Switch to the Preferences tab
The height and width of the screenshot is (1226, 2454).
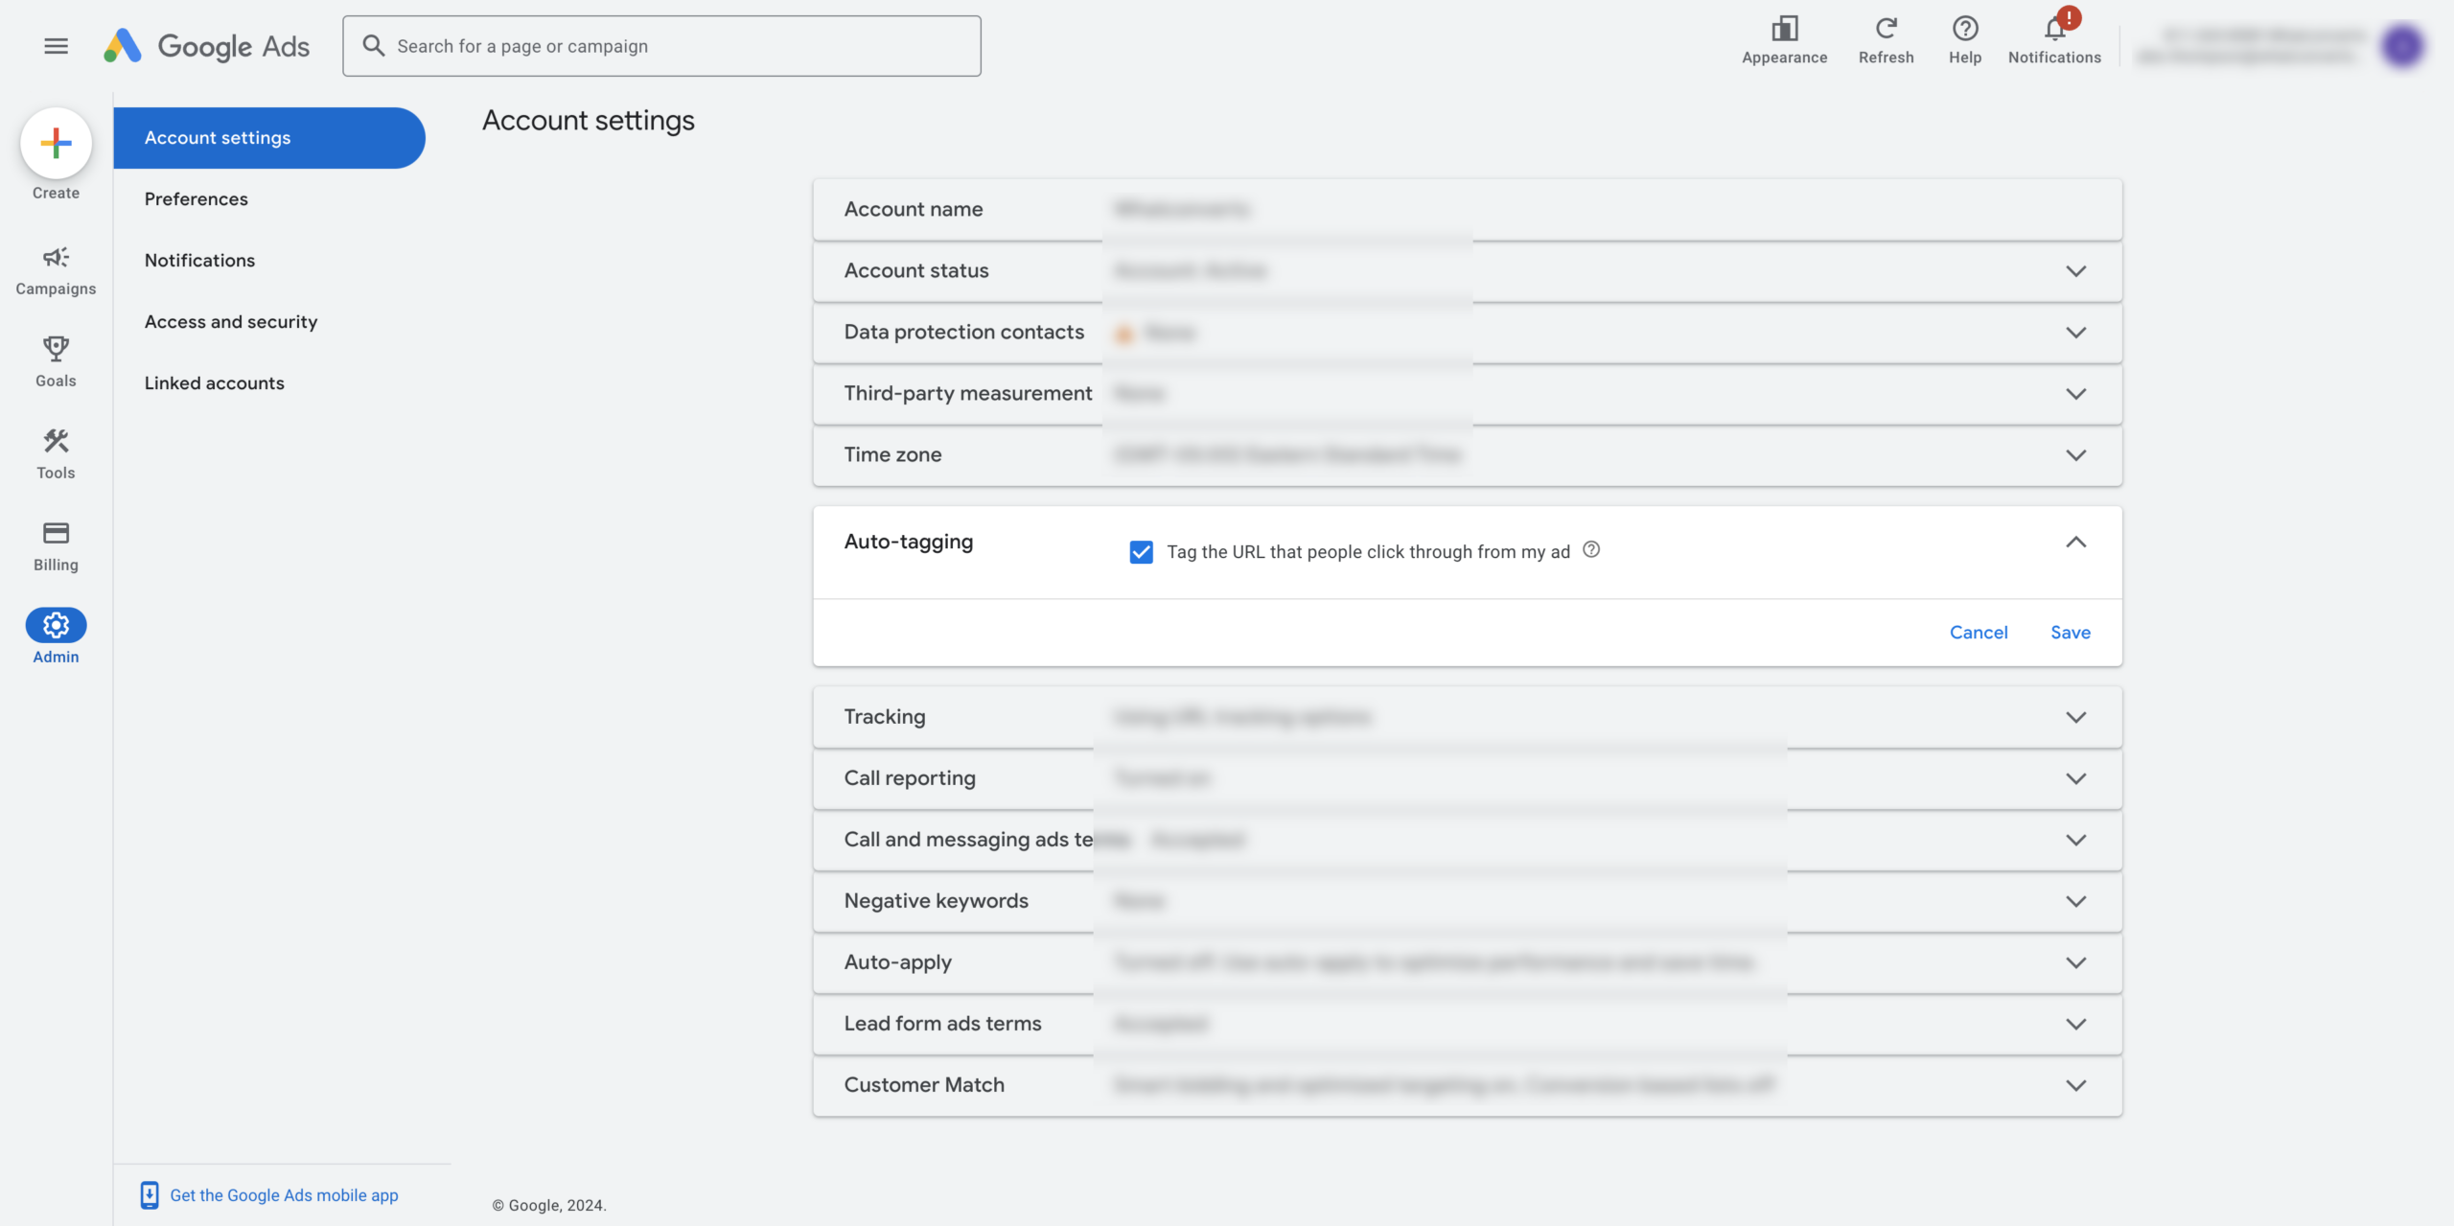(197, 199)
